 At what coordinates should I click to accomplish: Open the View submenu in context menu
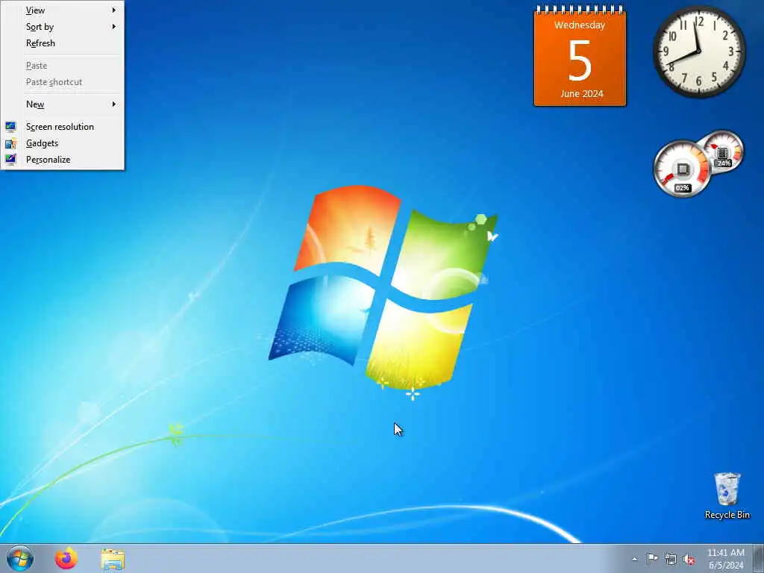point(63,10)
